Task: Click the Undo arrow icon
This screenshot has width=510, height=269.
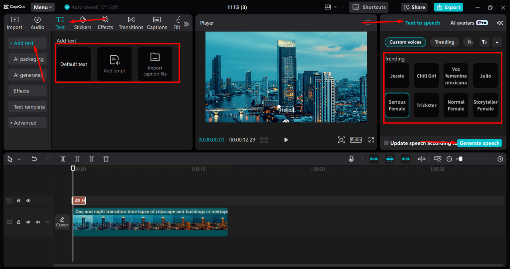Action: (x=34, y=159)
